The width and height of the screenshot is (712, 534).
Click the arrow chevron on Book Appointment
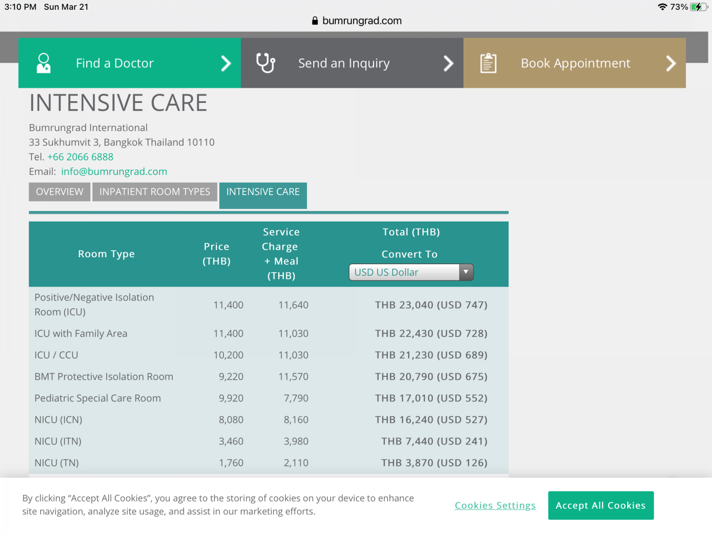point(670,64)
